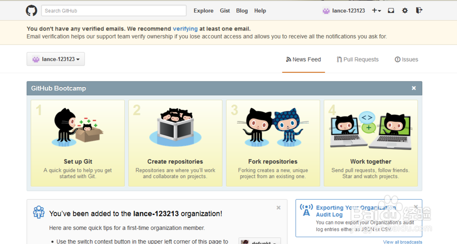This screenshot has width=457, height=244.
Task: Click the Fork repositories title
Action: (x=273, y=161)
